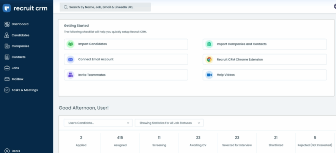Click the Getting Started heading

pos(76,26)
